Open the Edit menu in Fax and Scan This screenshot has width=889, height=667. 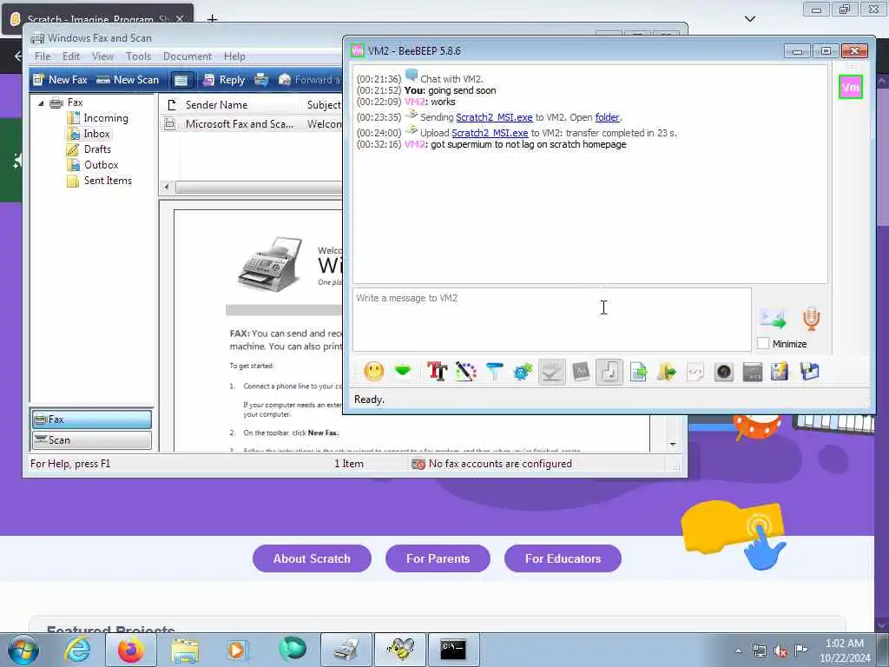[x=71, y=56]
